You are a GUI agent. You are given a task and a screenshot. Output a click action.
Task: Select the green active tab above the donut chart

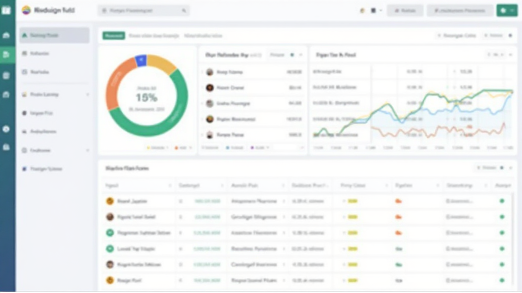pos(114,36)
